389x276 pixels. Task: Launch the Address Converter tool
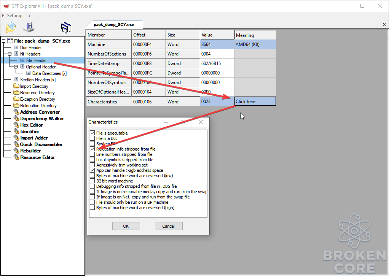pos(40,112)
